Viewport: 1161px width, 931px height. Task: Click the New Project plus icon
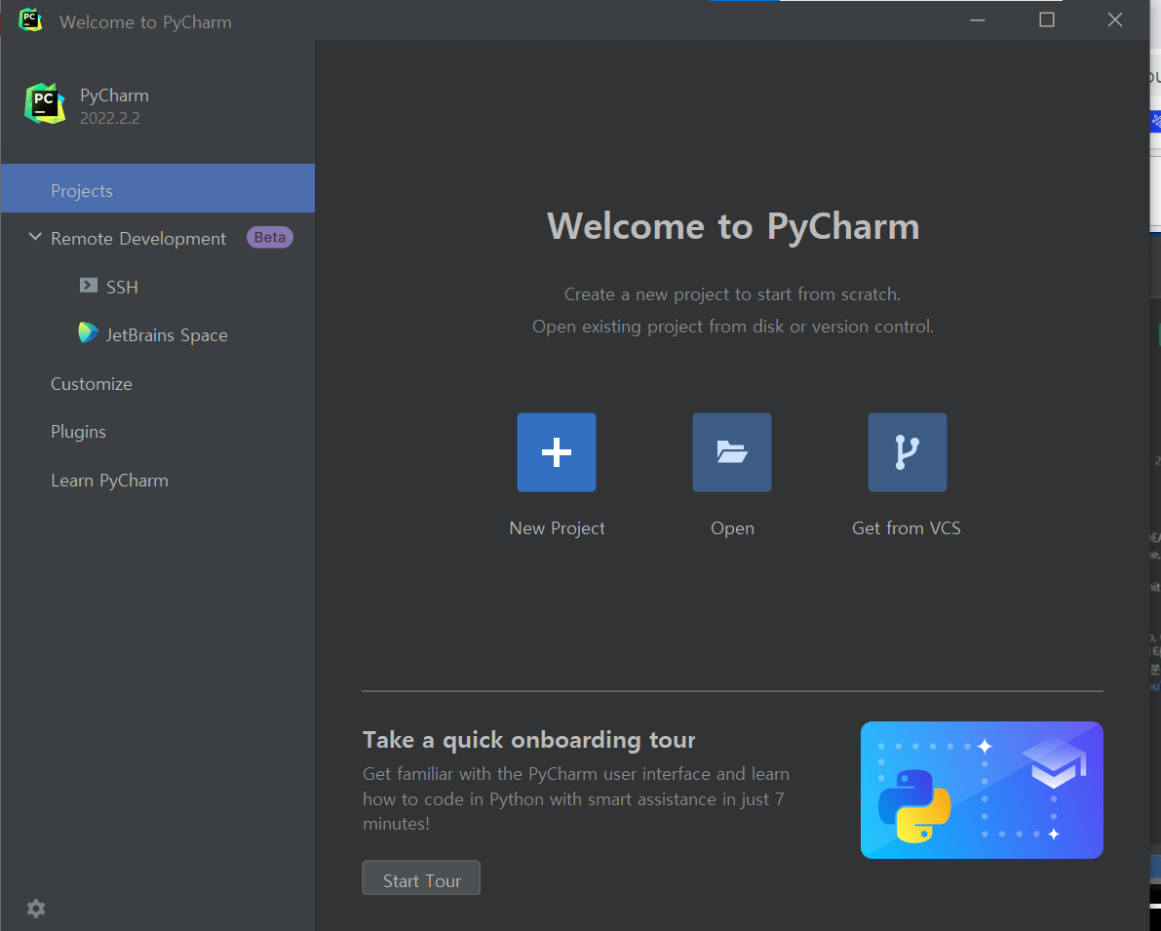556,451
